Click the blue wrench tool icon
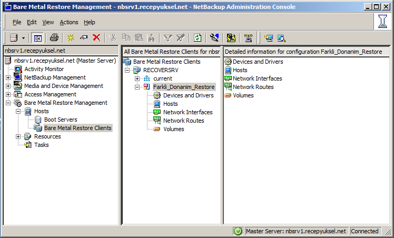 [x=214, y=38]
